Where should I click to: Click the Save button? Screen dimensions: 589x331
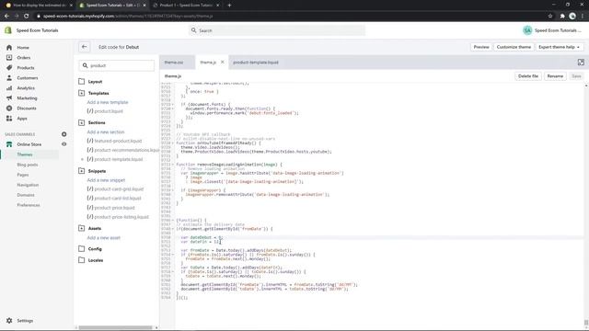pyautogui.click(x=576, y=76)
